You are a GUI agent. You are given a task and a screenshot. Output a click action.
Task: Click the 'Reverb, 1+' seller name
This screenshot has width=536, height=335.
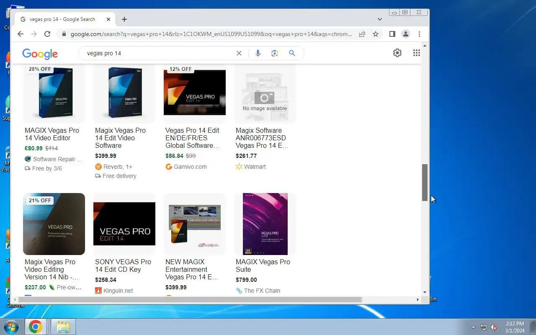[x=118, y=167]
